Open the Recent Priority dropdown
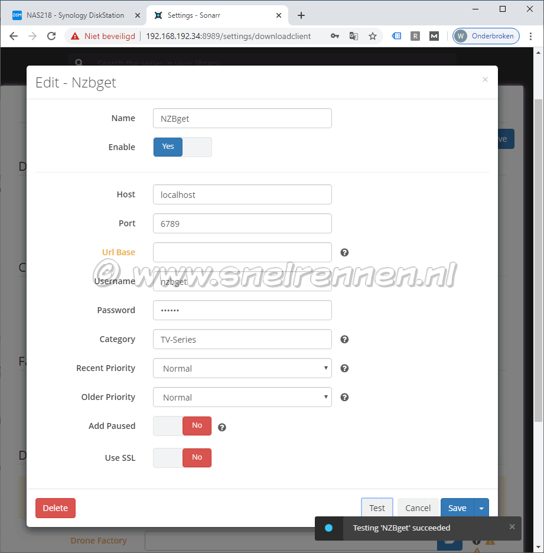 [x=242, y=368]
